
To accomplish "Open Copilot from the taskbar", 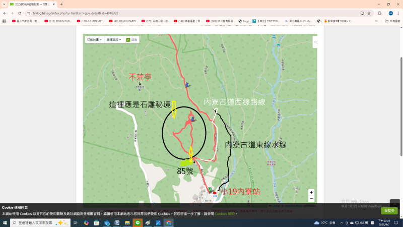I will pyautogui.click(x=86, y=222).
